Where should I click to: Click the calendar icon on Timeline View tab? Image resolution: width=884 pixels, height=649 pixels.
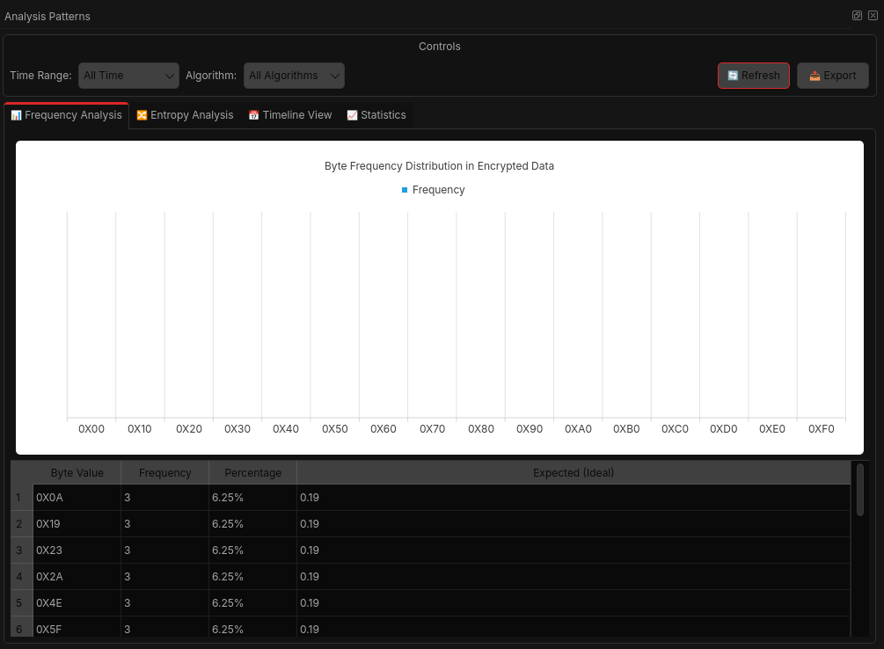coord(253,114)
